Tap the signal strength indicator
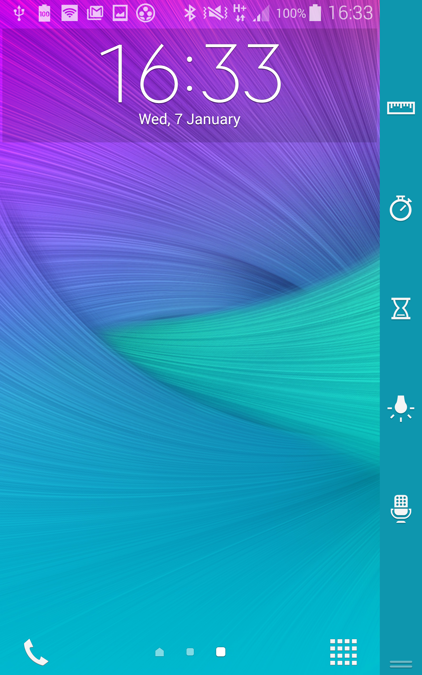The width and height of the screenshot is (422, 675). 261,13
